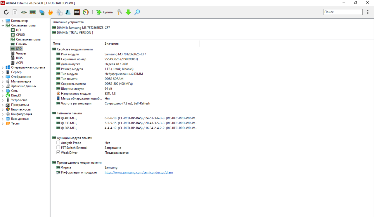Viewport: 374px width, 217px height.
Task: Click the Значение column header
Action: pos(151,43)
